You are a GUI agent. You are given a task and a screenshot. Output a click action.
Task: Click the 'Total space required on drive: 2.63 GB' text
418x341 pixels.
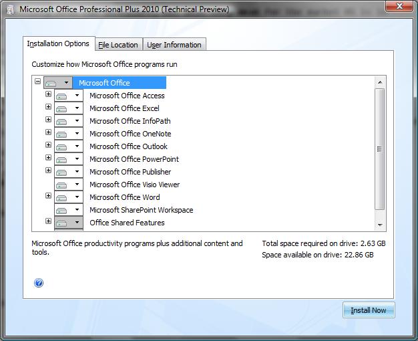point(324,243)
